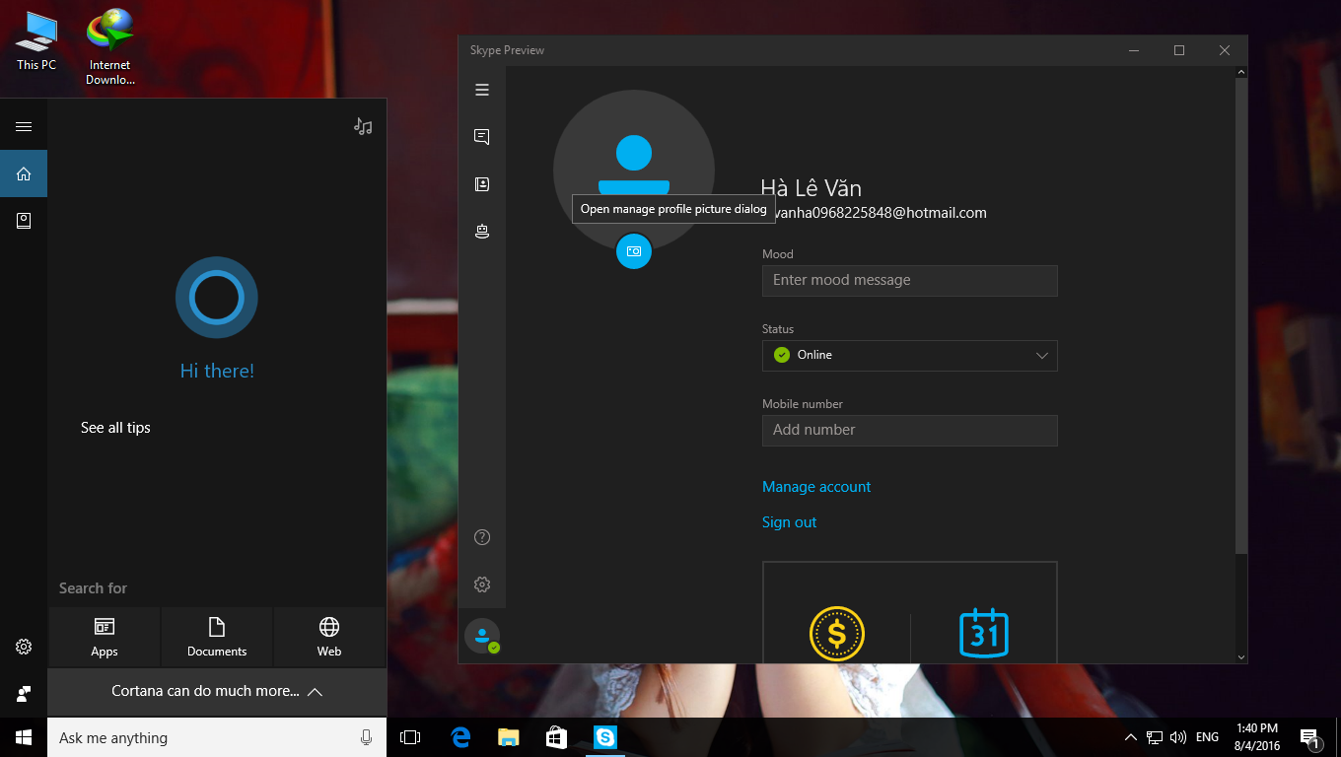Open Skype settings gear icon
Screen dimensions: 1341x757
482,585
